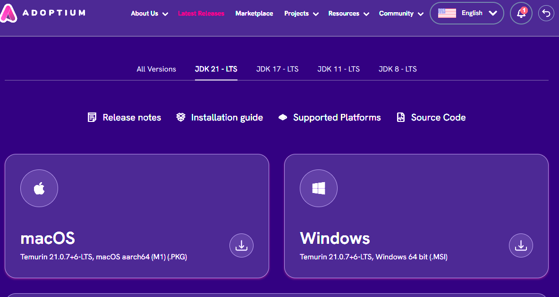Open the notifications bell icon
The height and width of the screenshot is (297, 559).
pyautogui.click(x=521, y=13)
